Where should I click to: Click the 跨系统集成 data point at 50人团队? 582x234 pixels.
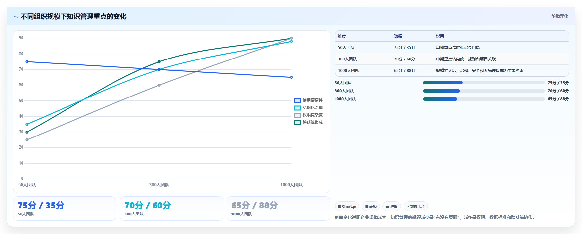pos(27,132)
